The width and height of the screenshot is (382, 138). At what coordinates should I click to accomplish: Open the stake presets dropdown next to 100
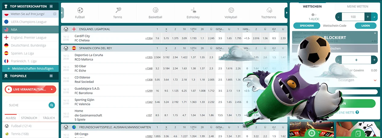374,17
